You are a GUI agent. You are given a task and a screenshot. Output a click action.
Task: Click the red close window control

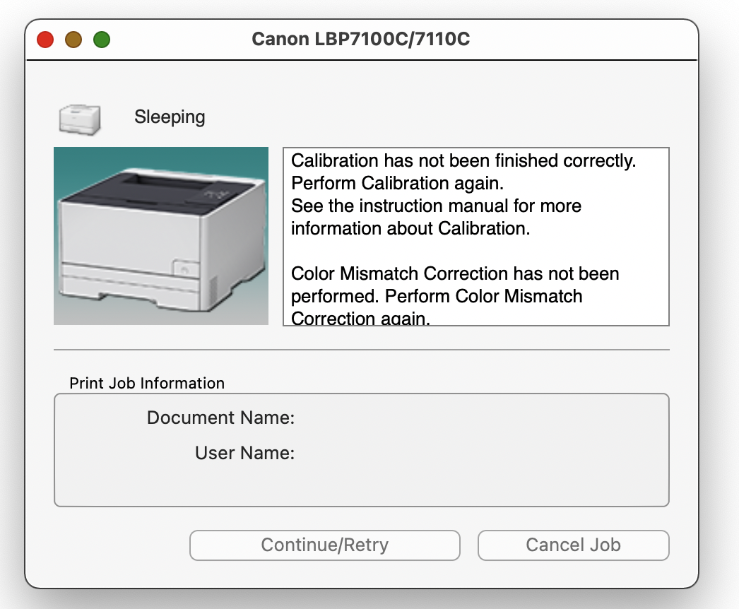pyautogui.click(x=45, y=39)
